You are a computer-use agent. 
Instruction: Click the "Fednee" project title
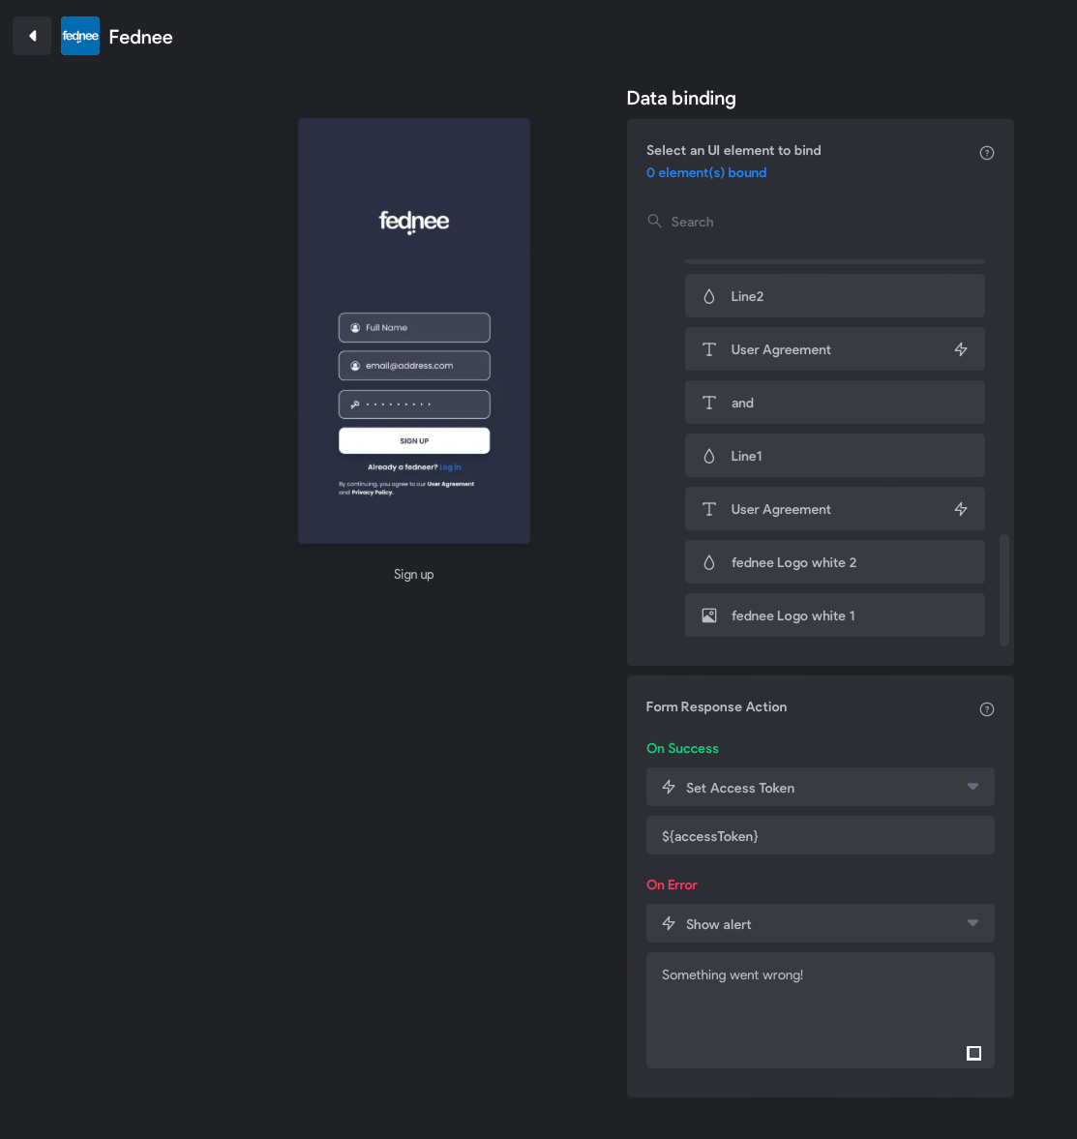click(x=141, y=37)
